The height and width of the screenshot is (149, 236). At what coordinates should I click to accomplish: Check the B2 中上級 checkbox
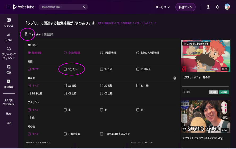coord(29,93)
